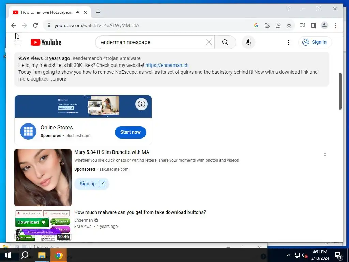Screen dimensions: 349x262
Task: Open the Mary sakuradate ad thumbnail
Action: [43, 177]
